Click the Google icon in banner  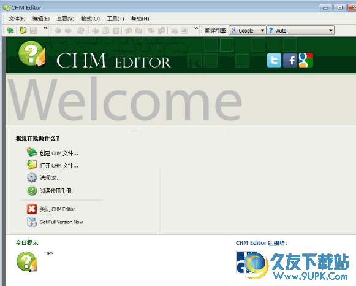pyautogui.click(x=306, y=60)
